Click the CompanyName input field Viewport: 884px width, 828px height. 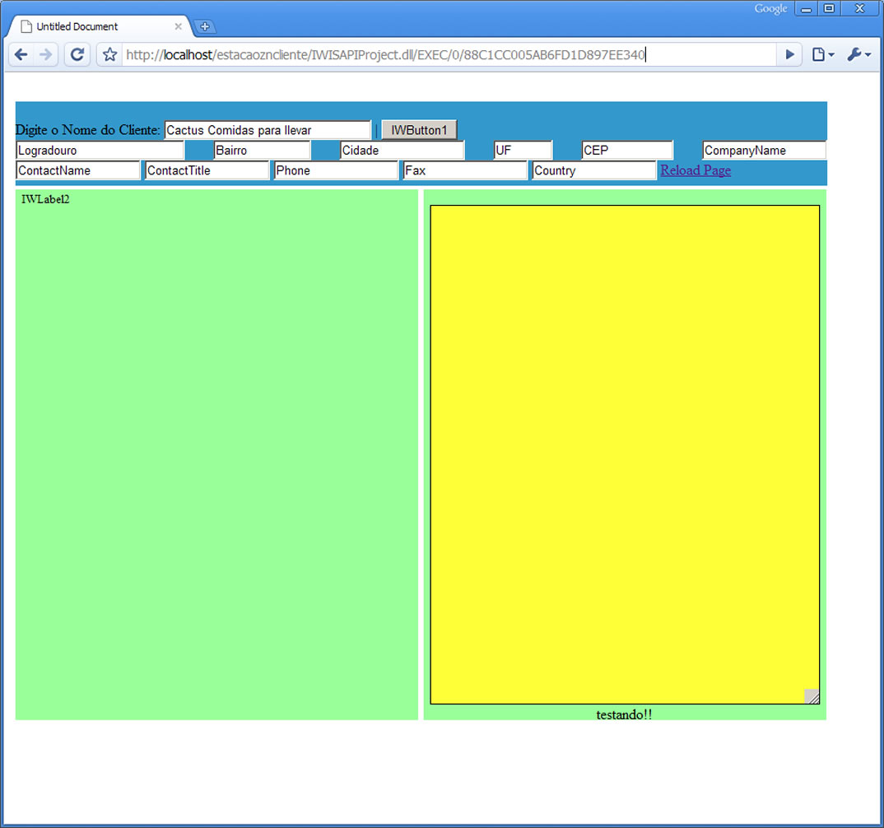click(764, 151)
